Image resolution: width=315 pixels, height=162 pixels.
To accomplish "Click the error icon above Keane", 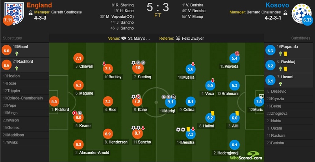I will click(75, 113).
